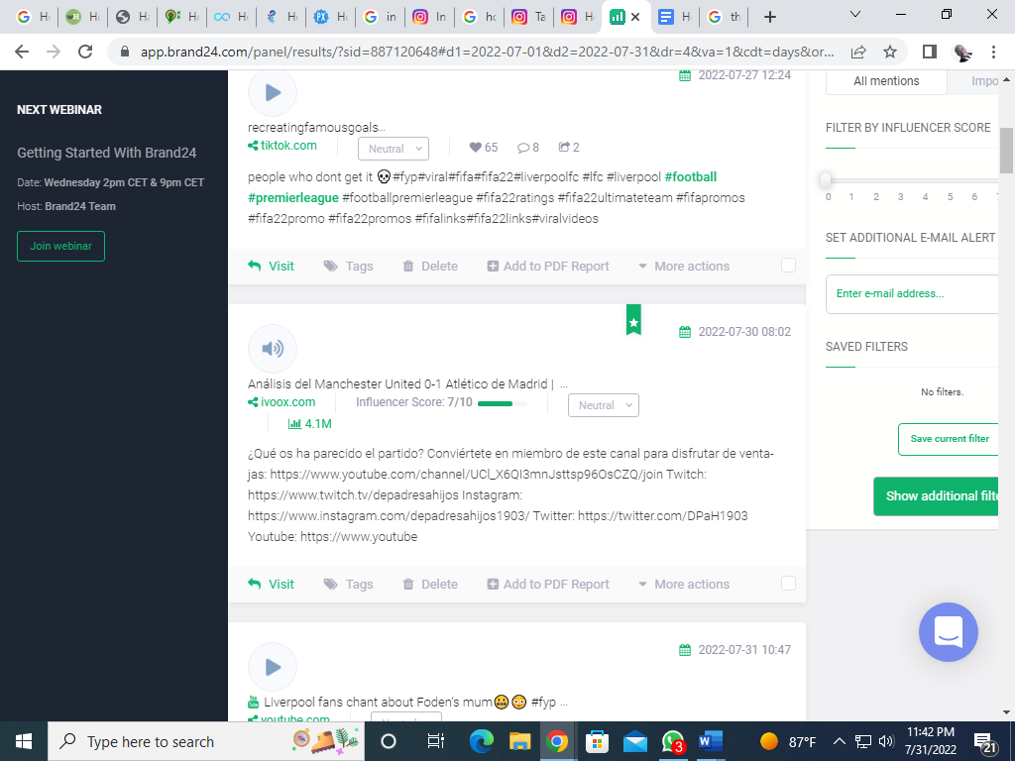Expand More actions for TikTok mention
This screenshot has width=1015, height=761.
(x=684, y=266)
